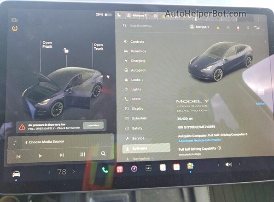Skip to next track

[62, 155]
